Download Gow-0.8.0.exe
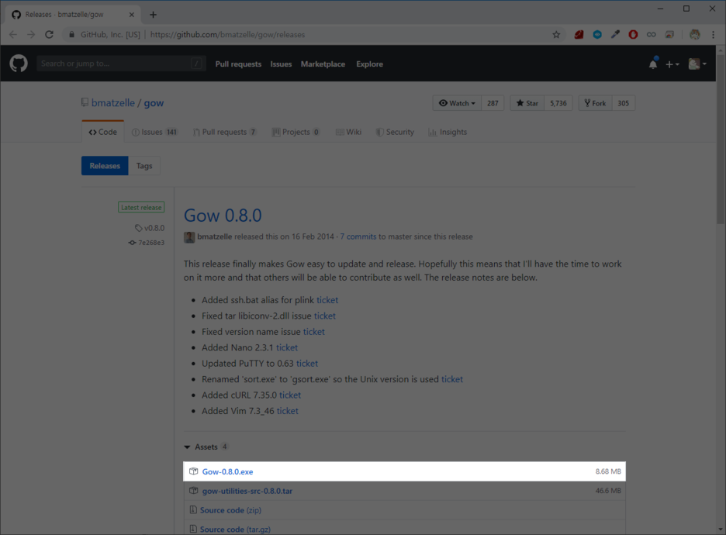Image resolution: width=726 pixels, height=535 pixels. 227,471
